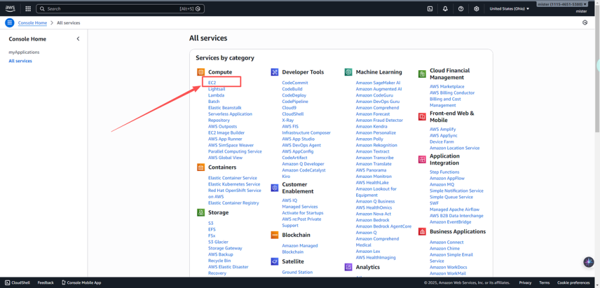Click the Developer Tools category icon

click(x=274, y=72)
